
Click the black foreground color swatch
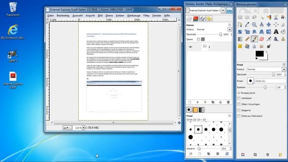click(x=260, y=54)
